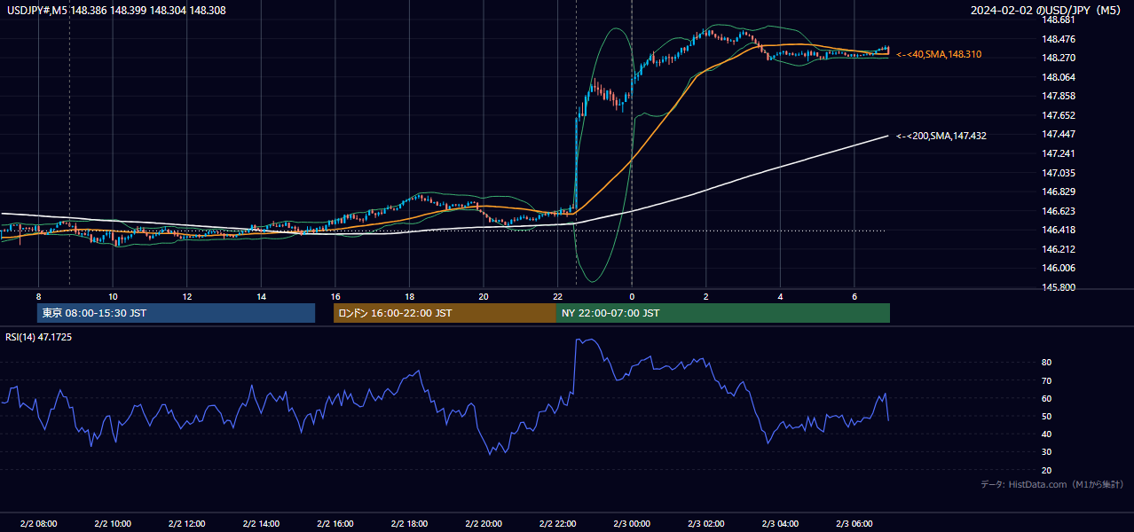Click the HistData.com data source credit
Image resolution: width=1134 pixels, height=532 pixels.
pos(1051,484)
